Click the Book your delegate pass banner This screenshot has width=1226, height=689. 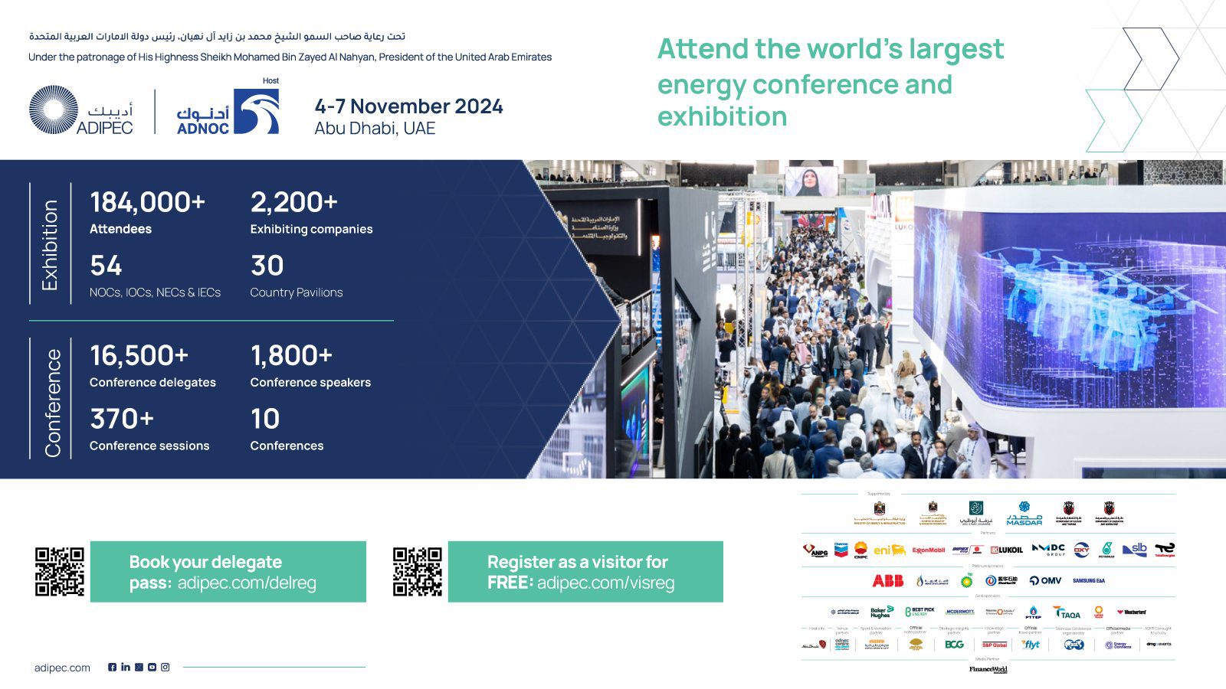point(228,572)
